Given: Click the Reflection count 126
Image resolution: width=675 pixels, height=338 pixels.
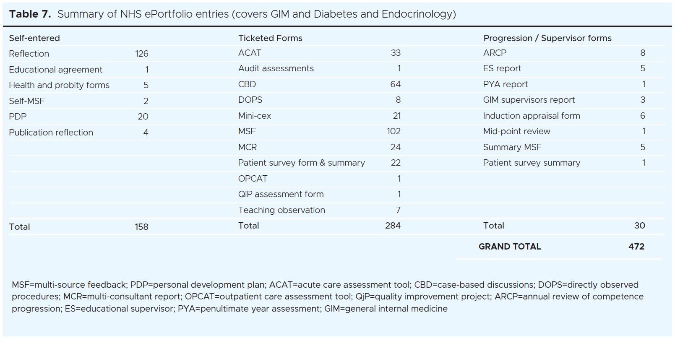Looking at the screenshot, I should tap(141, 54).
